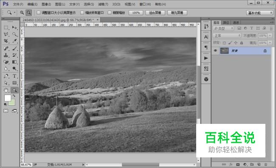Toggle lock position
This screenshot has height=168, width=276.
coord(236,43)
